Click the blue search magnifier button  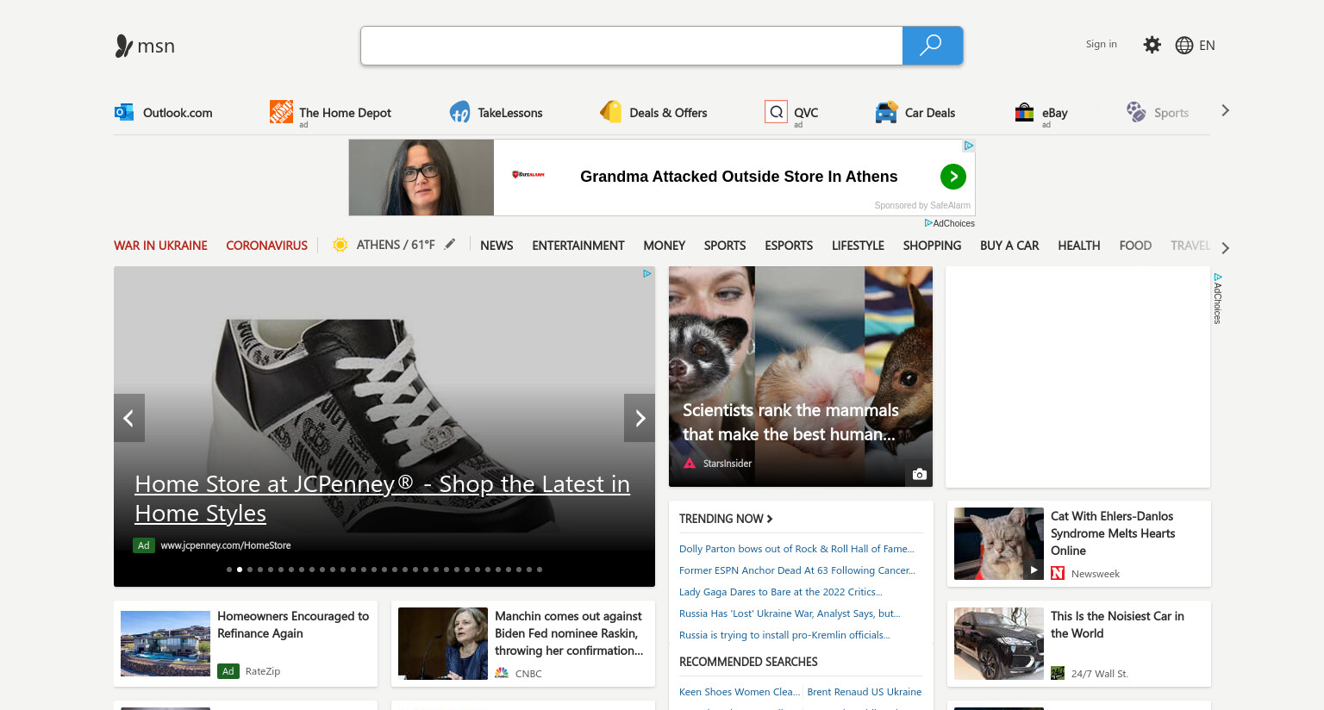[932, 46]
